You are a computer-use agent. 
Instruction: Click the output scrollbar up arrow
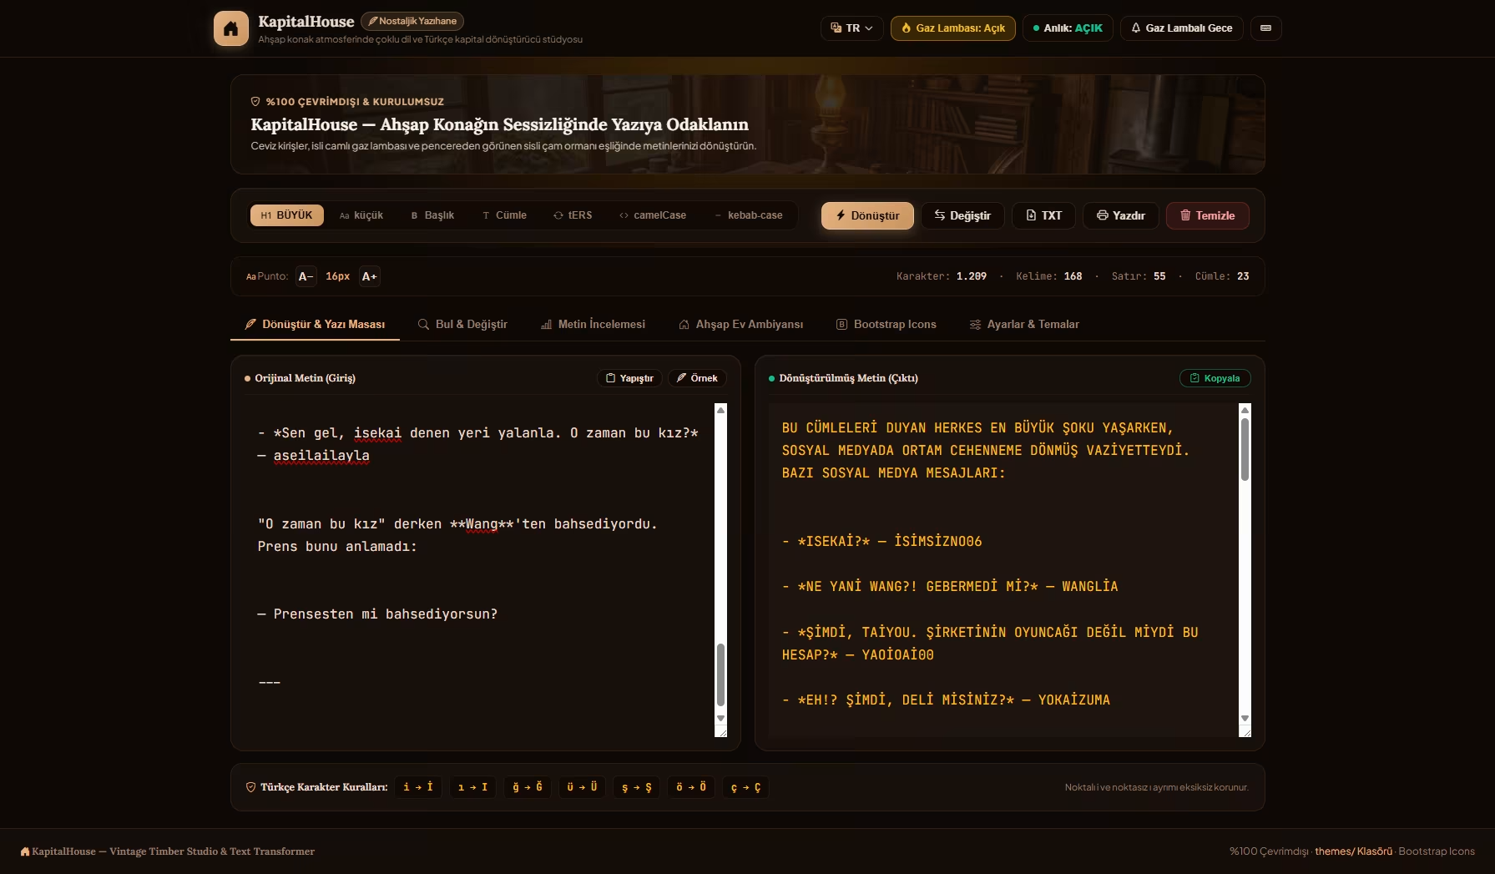(1245, 410)
